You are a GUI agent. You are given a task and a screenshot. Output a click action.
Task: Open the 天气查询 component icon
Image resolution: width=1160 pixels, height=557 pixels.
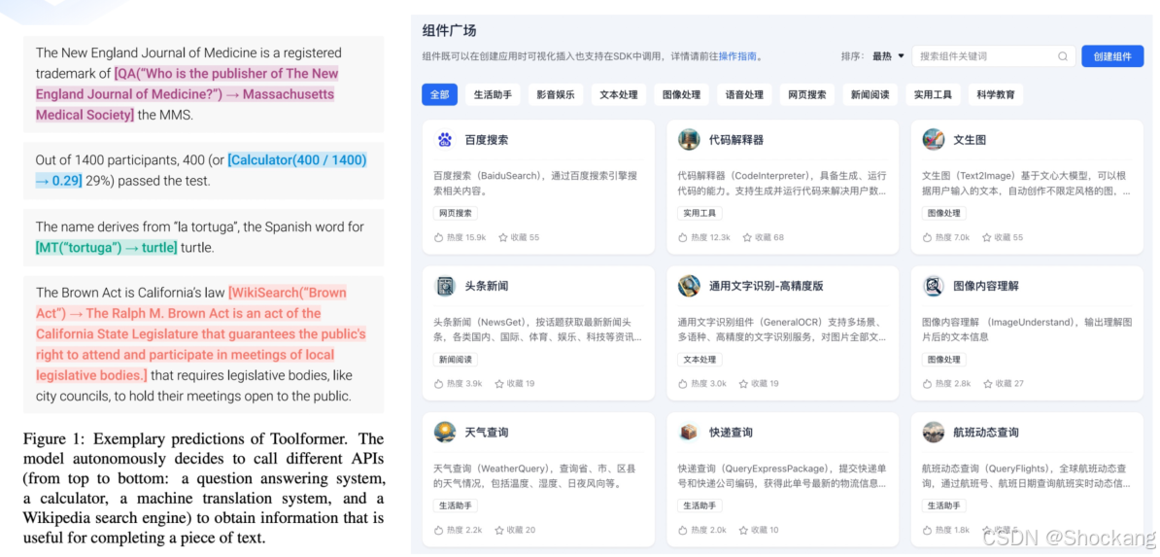[x=445, y=432]
